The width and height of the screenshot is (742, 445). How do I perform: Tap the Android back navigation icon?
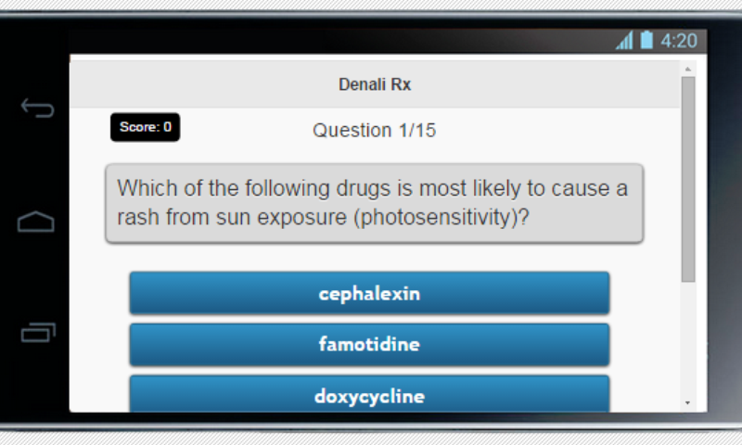point(37,108)
